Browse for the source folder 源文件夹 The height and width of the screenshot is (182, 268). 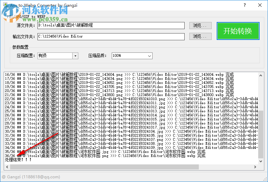point(200,25)
